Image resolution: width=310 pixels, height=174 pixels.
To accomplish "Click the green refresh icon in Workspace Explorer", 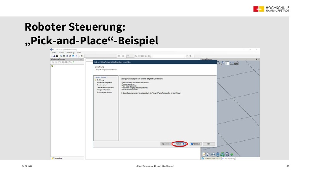I will pyautogui.click(x=72, y=62).
